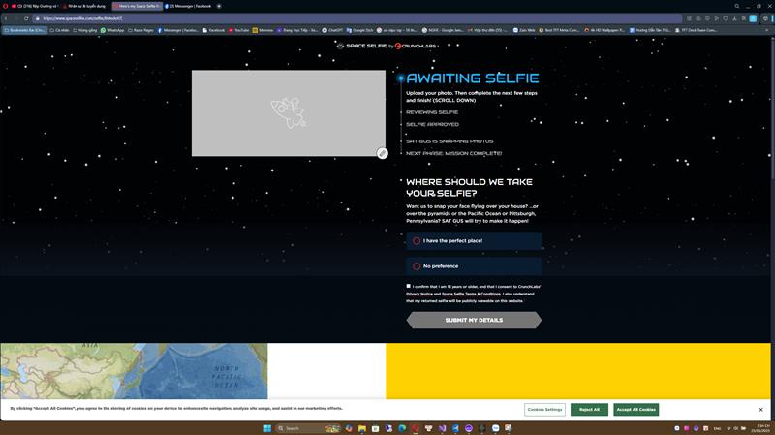The height and width of the screenshot is (435, 775).
Task: Select "I have the perfect place!" option
Action: [418, 241]
